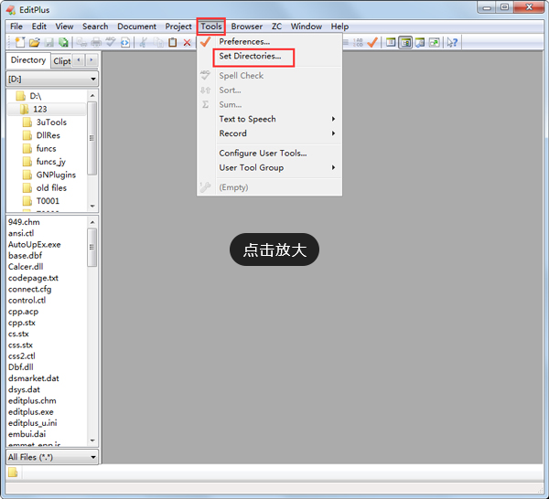
Task: Click the Open file folder icon
Action: pos(34,43)
